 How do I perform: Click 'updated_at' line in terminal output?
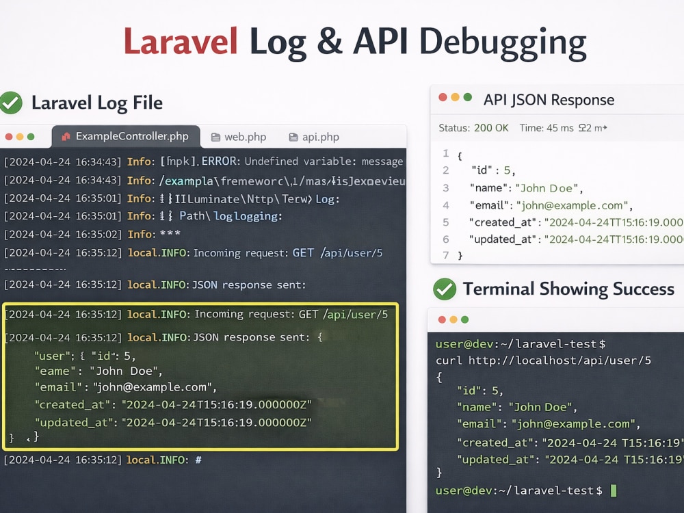tap(570, 460)
